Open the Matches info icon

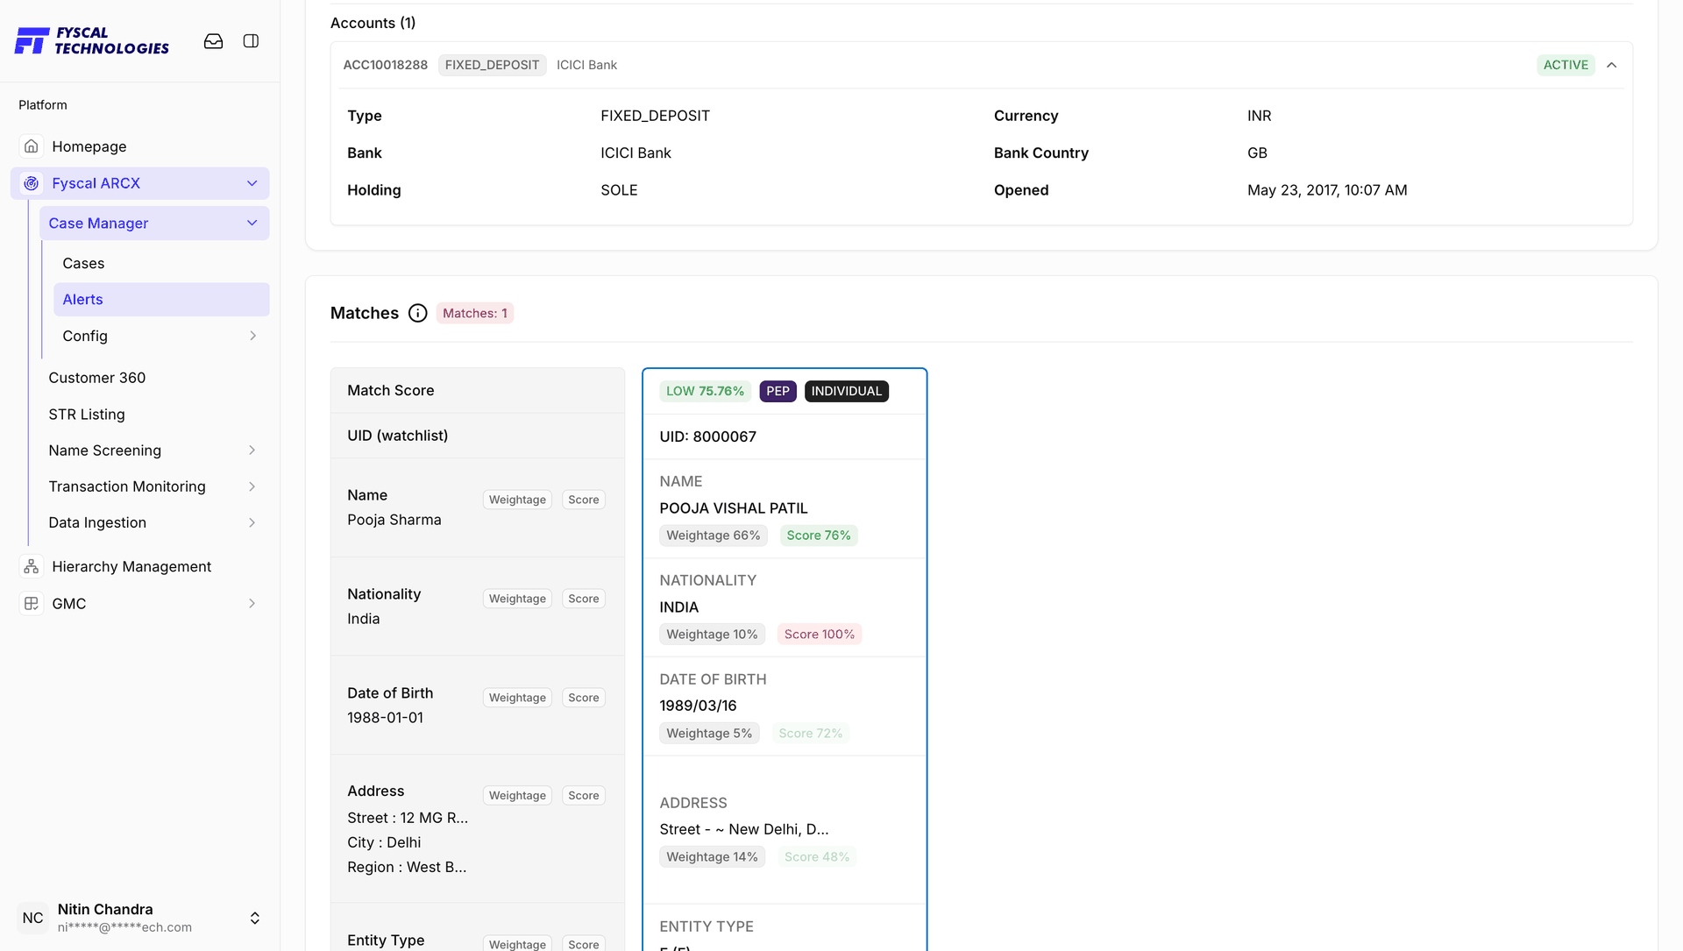[418, 314]
